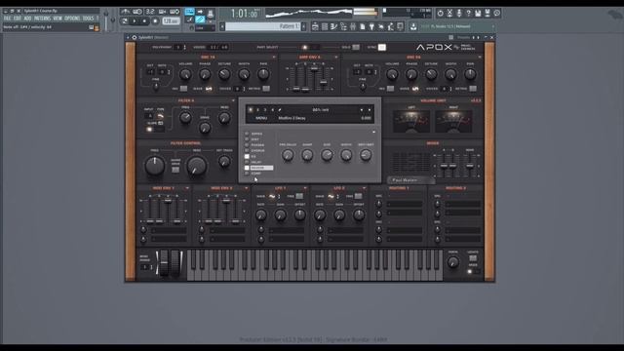Click the pencil edit icon on display
Image resolution: width=624 pixels, height=351 pixels.
tap(280, 110)
